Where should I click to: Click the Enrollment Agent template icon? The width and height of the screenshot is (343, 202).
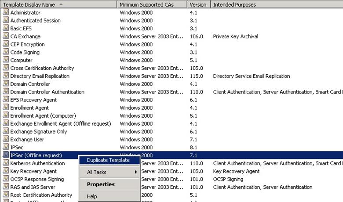click(6, 108)
